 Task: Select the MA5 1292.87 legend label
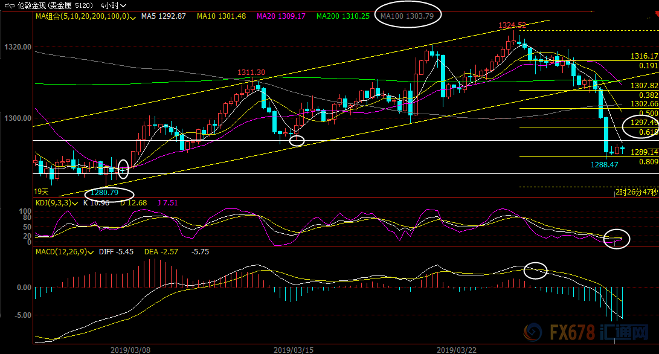(163, 16)
